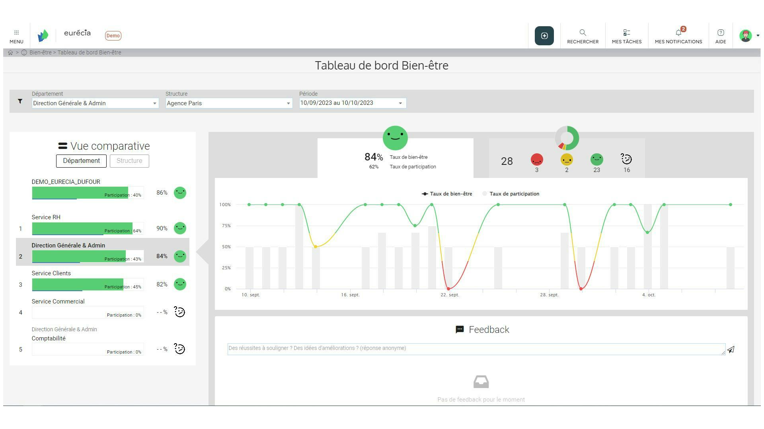Screen dimensions: 764x429
Task: Click the home icon in the breadcrumb
Action: click(10, 52)
